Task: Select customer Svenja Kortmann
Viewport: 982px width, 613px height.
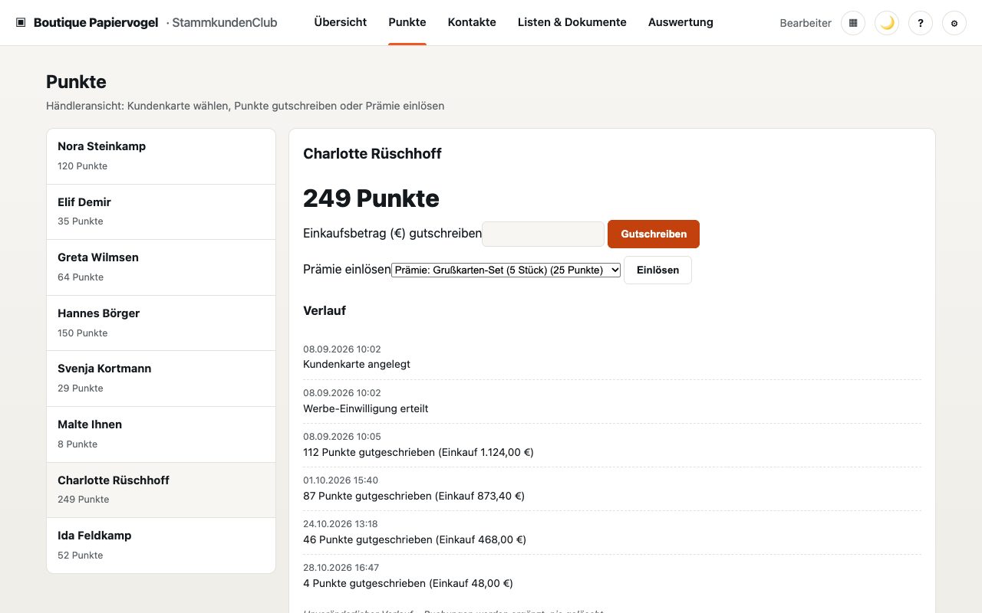Action: (161, 379)
